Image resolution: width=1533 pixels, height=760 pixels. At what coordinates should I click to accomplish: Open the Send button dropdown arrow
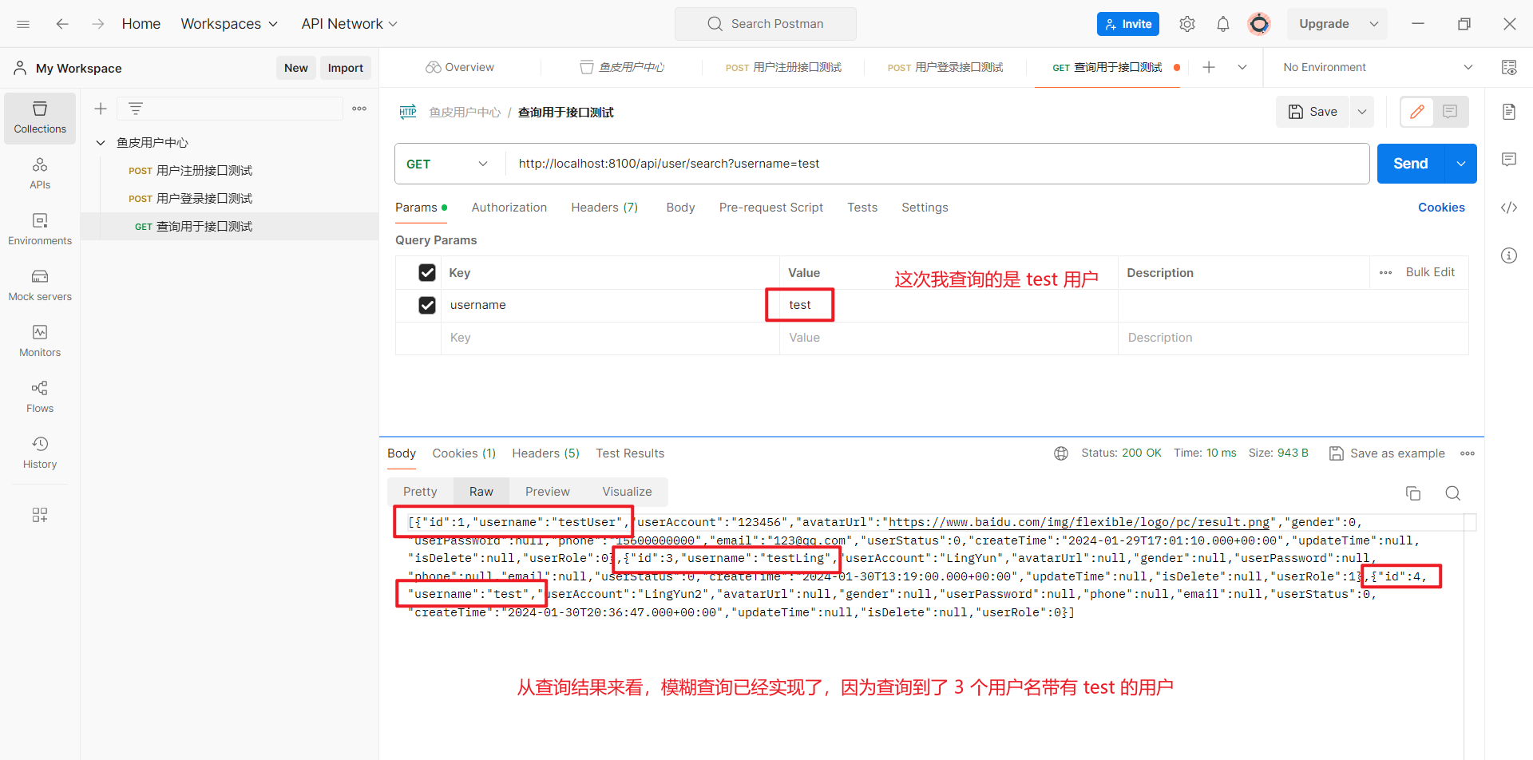click(1460, 164)
